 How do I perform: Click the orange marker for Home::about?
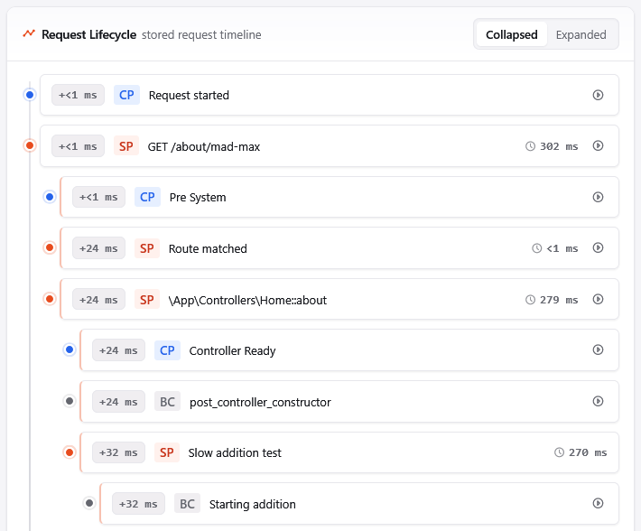[x=50, y=299]
